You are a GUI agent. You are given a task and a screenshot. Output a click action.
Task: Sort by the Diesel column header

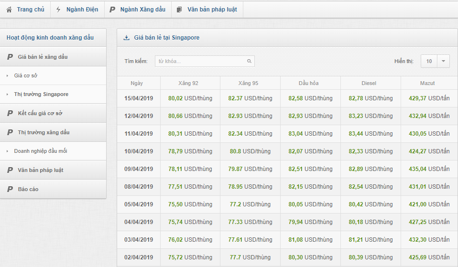pyautogui.click(x=369, y=84)
